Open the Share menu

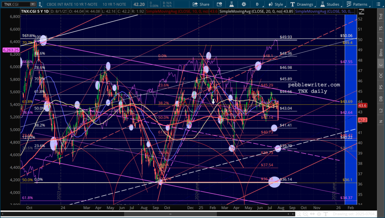click(201, 5)
